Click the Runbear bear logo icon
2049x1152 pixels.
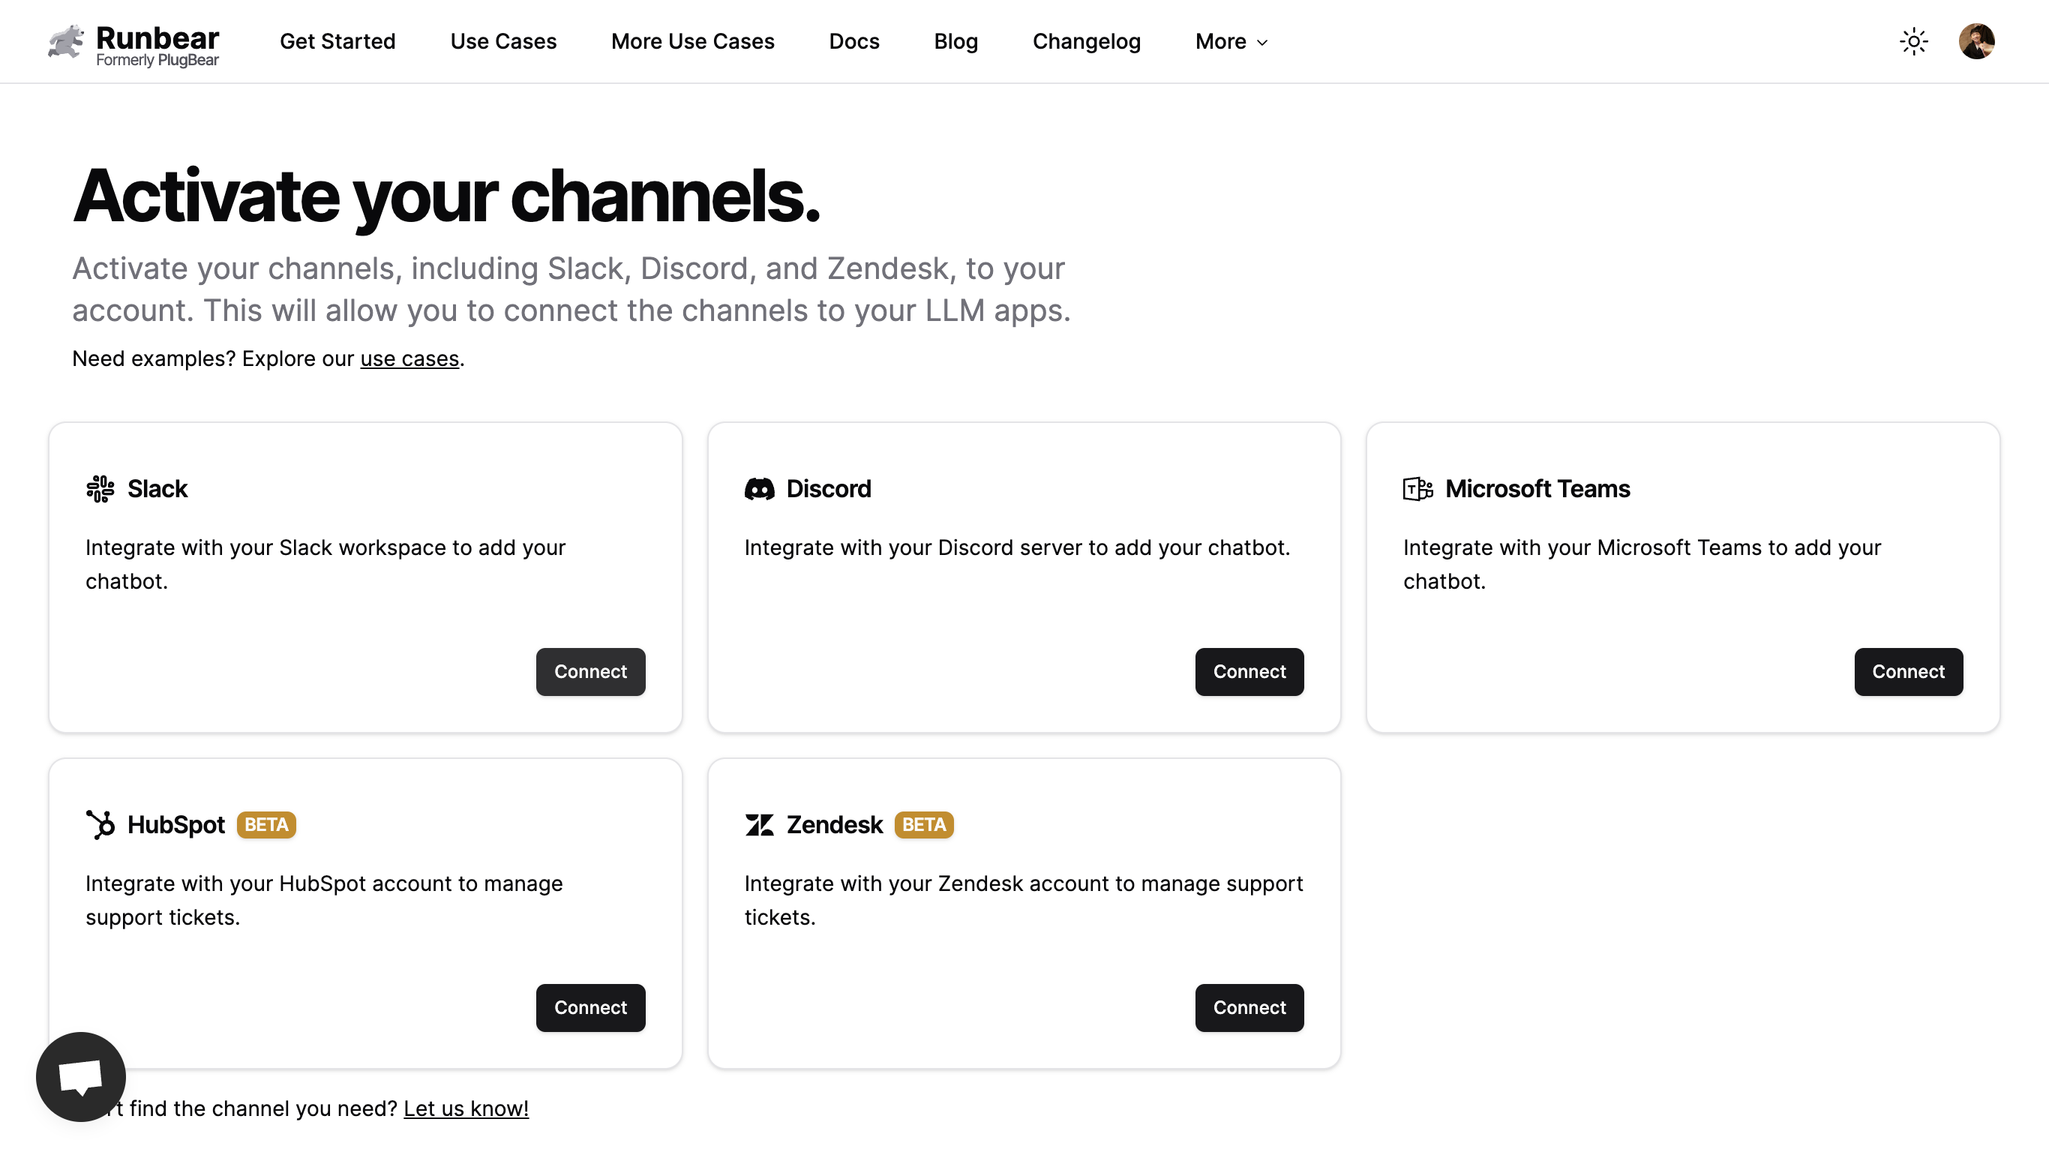coord(66,41)
